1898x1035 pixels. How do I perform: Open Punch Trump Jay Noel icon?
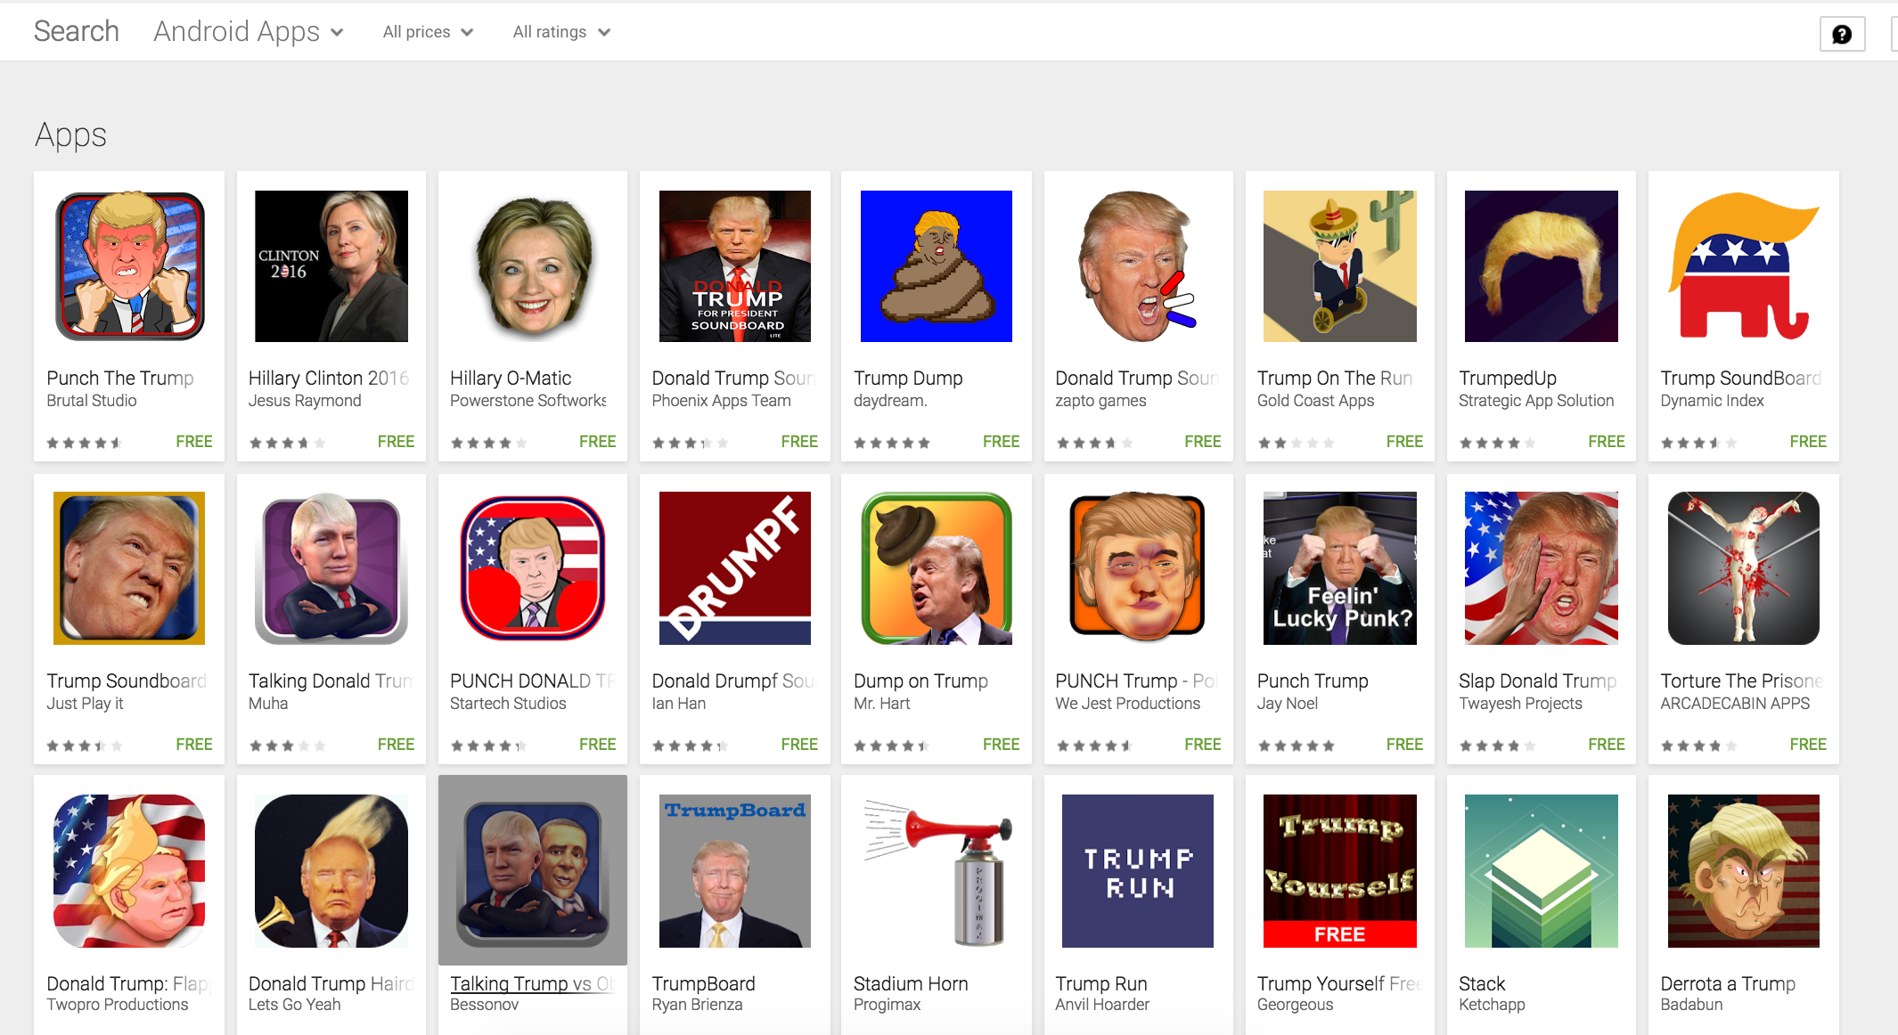point(1340,568)
